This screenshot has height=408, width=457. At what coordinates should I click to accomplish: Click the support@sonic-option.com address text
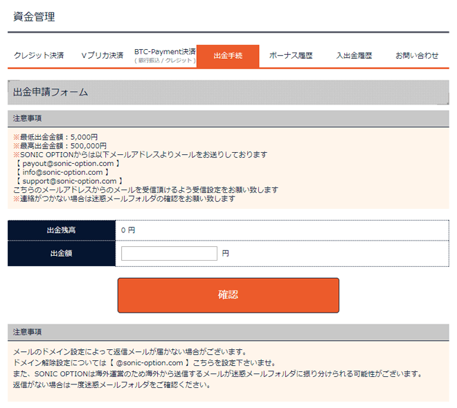(69, 181)
